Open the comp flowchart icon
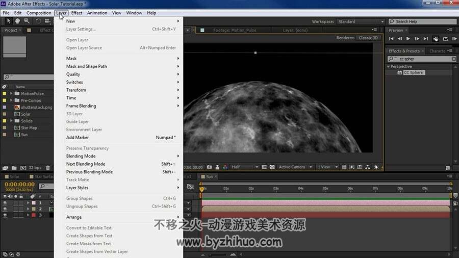 367,167
